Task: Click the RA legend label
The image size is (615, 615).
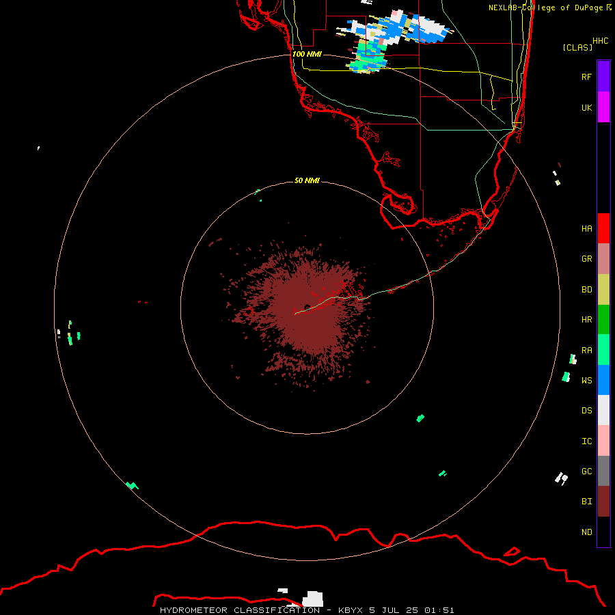Action: click(586, 350)
